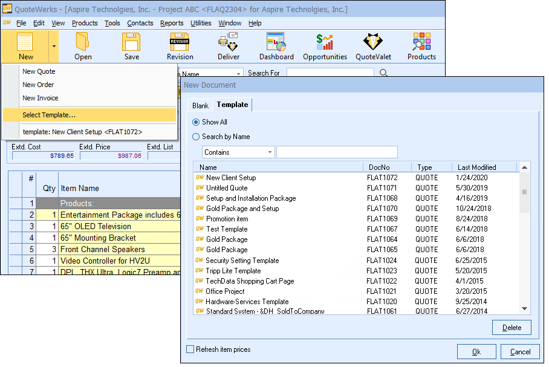Screen dimensions: 549x367
Task: Click the Ok button in New Document
Action: (x=476, y=352)
